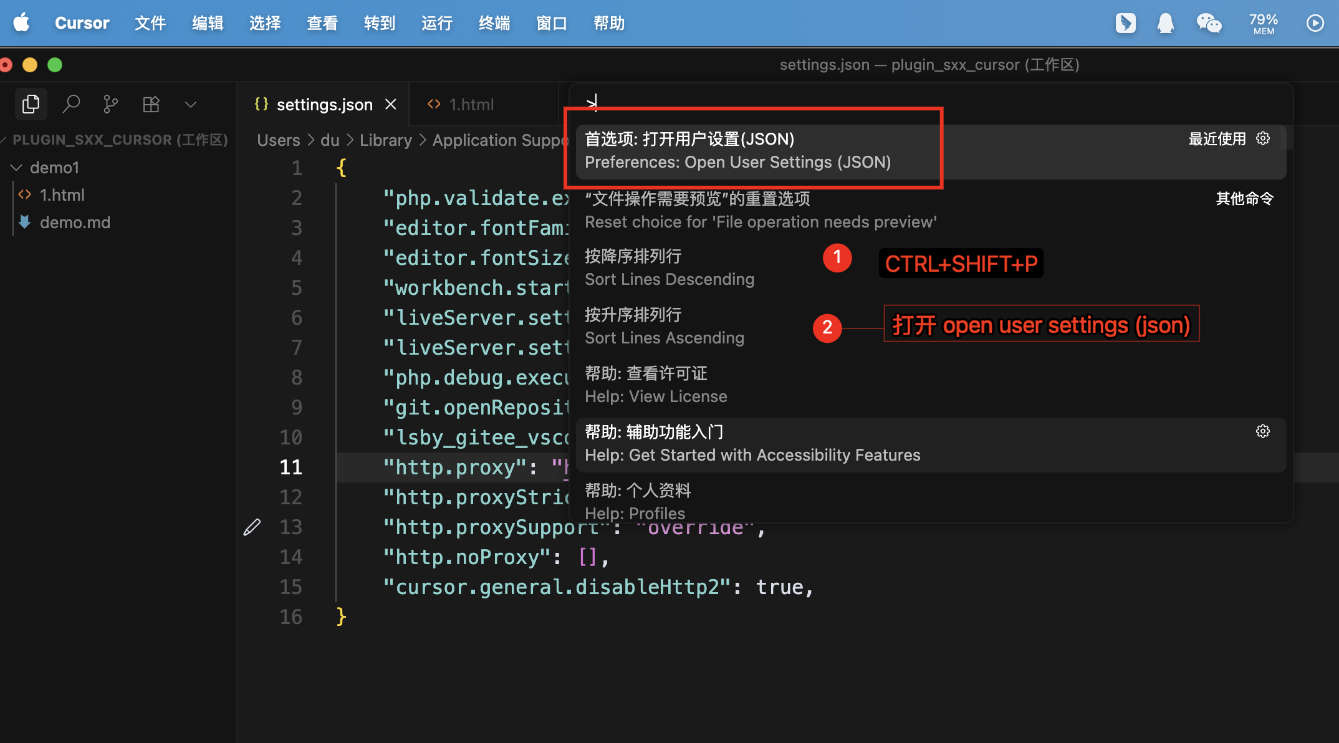This screenshot has width=1339, height=743.
Task: Open 1.html in the file explorer
Action: point(62,195)
